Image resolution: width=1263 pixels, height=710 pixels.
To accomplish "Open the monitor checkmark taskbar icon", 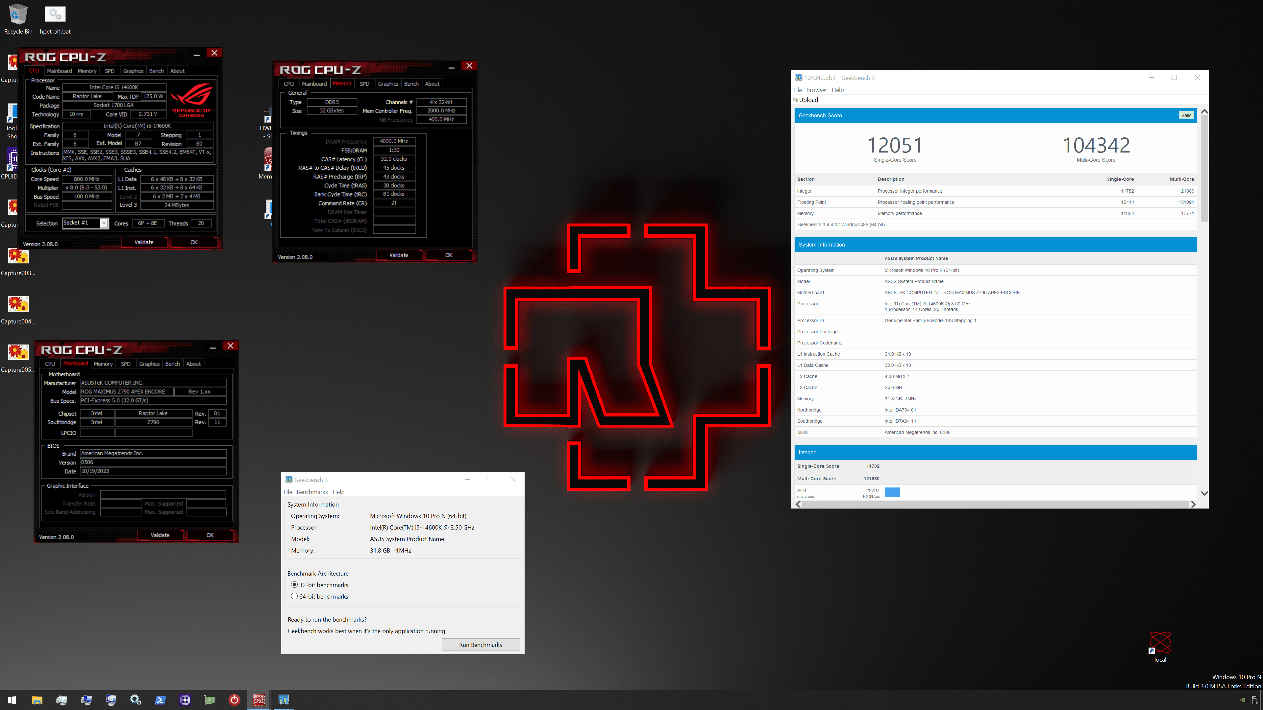I will pos(86,700).
